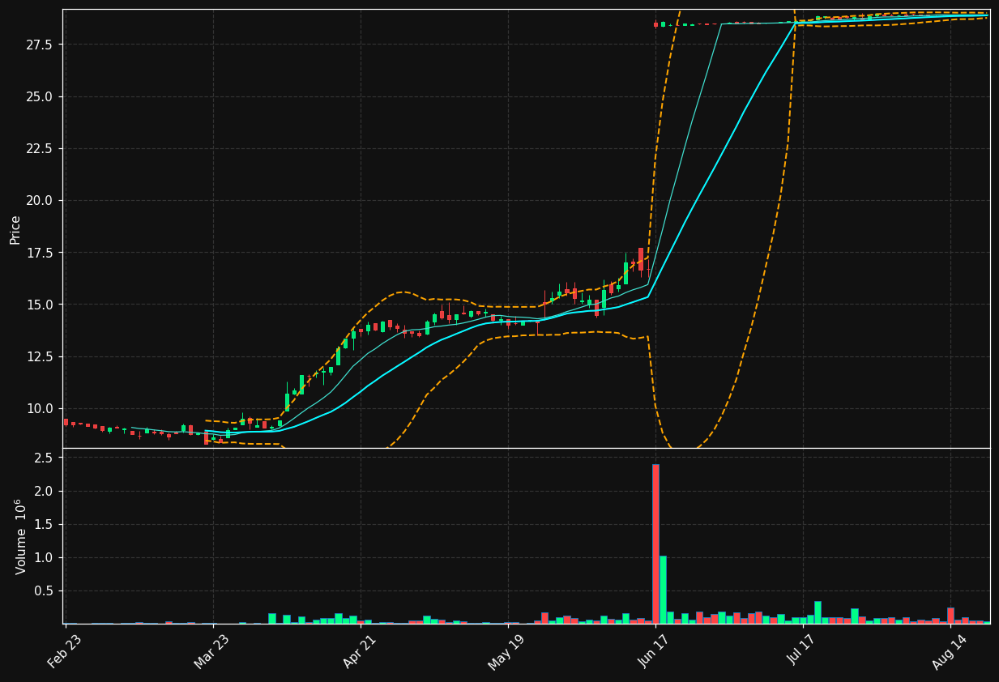Click the 27.5 price axis value
The image size is (999, 682).
[39, 45]
